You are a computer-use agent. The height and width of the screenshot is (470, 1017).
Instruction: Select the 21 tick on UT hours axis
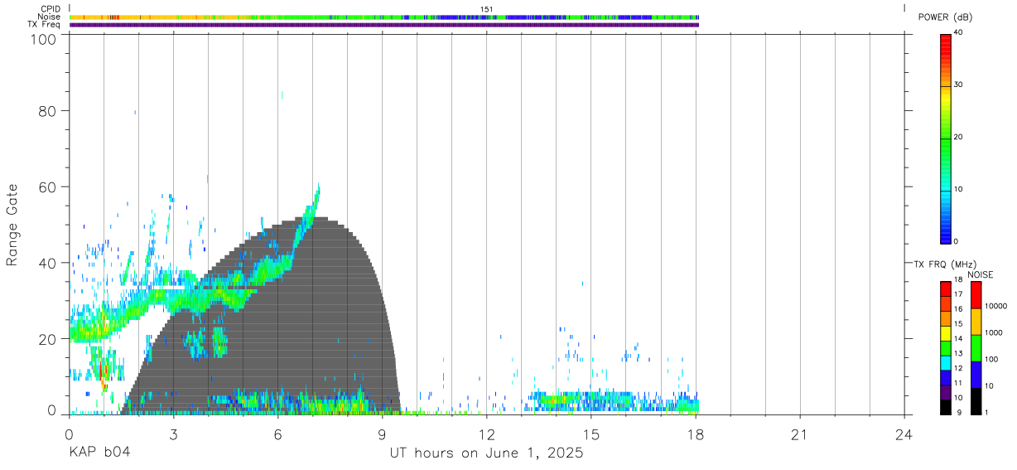pyautogui.click(x=799, y=434)
